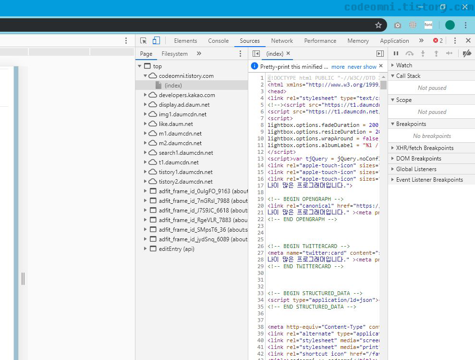Select the Page navigator tab
The height and width of the screenshot is (360, 475).
click(x=146, y=54)
